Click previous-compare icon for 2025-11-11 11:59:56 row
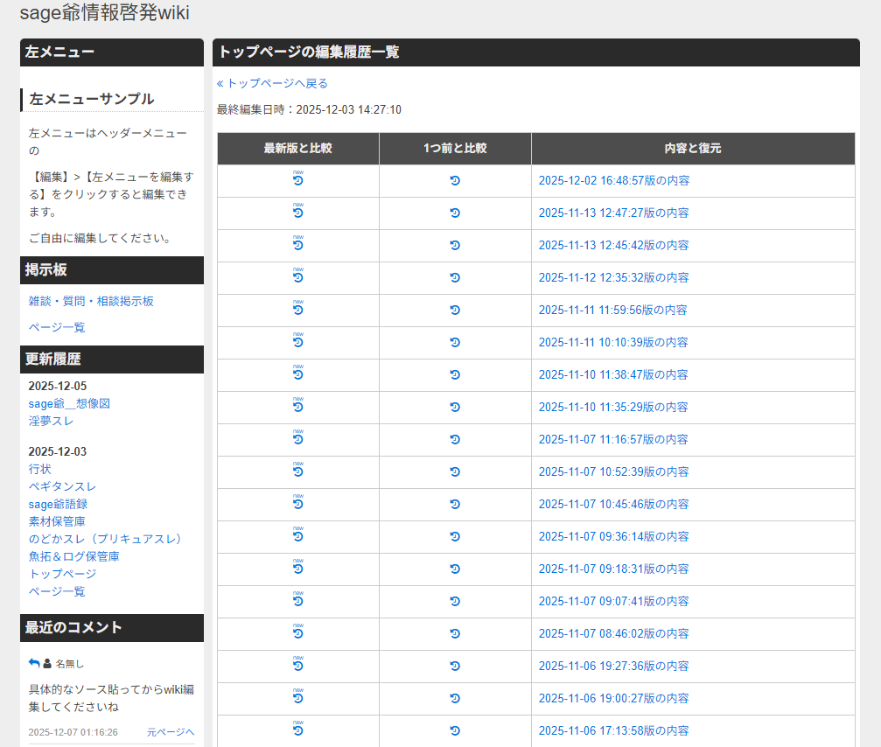This screenshot has height=747, width=881. [455, 311]
